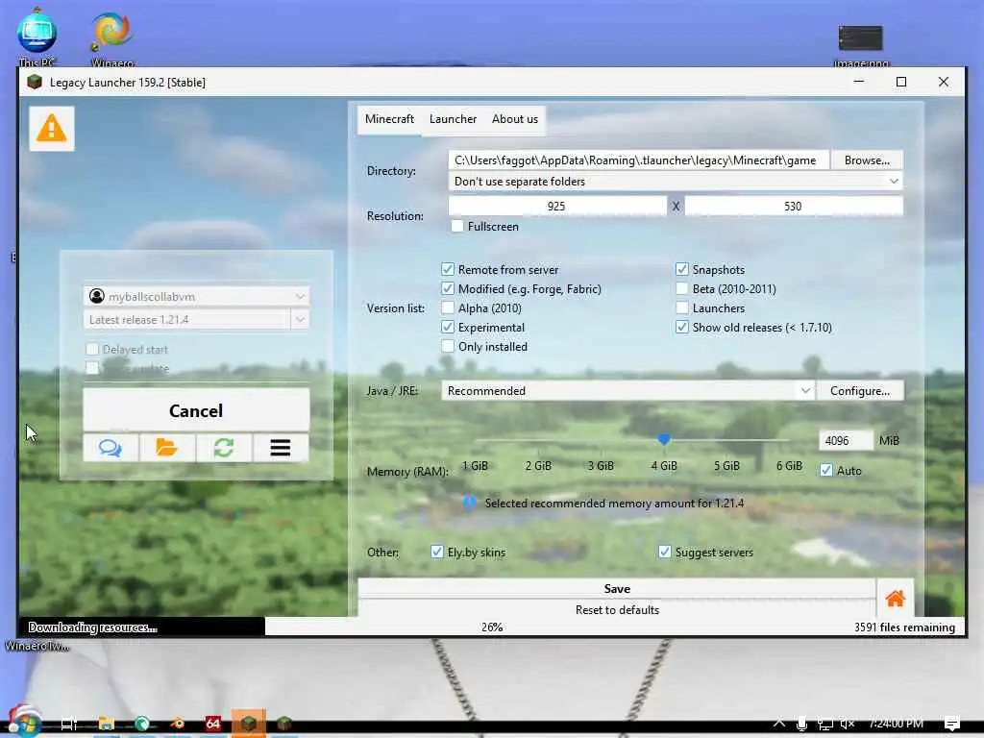984x738 pixels.
Task: Open the Winaero desktop shortcut
Action: [112, 37]
